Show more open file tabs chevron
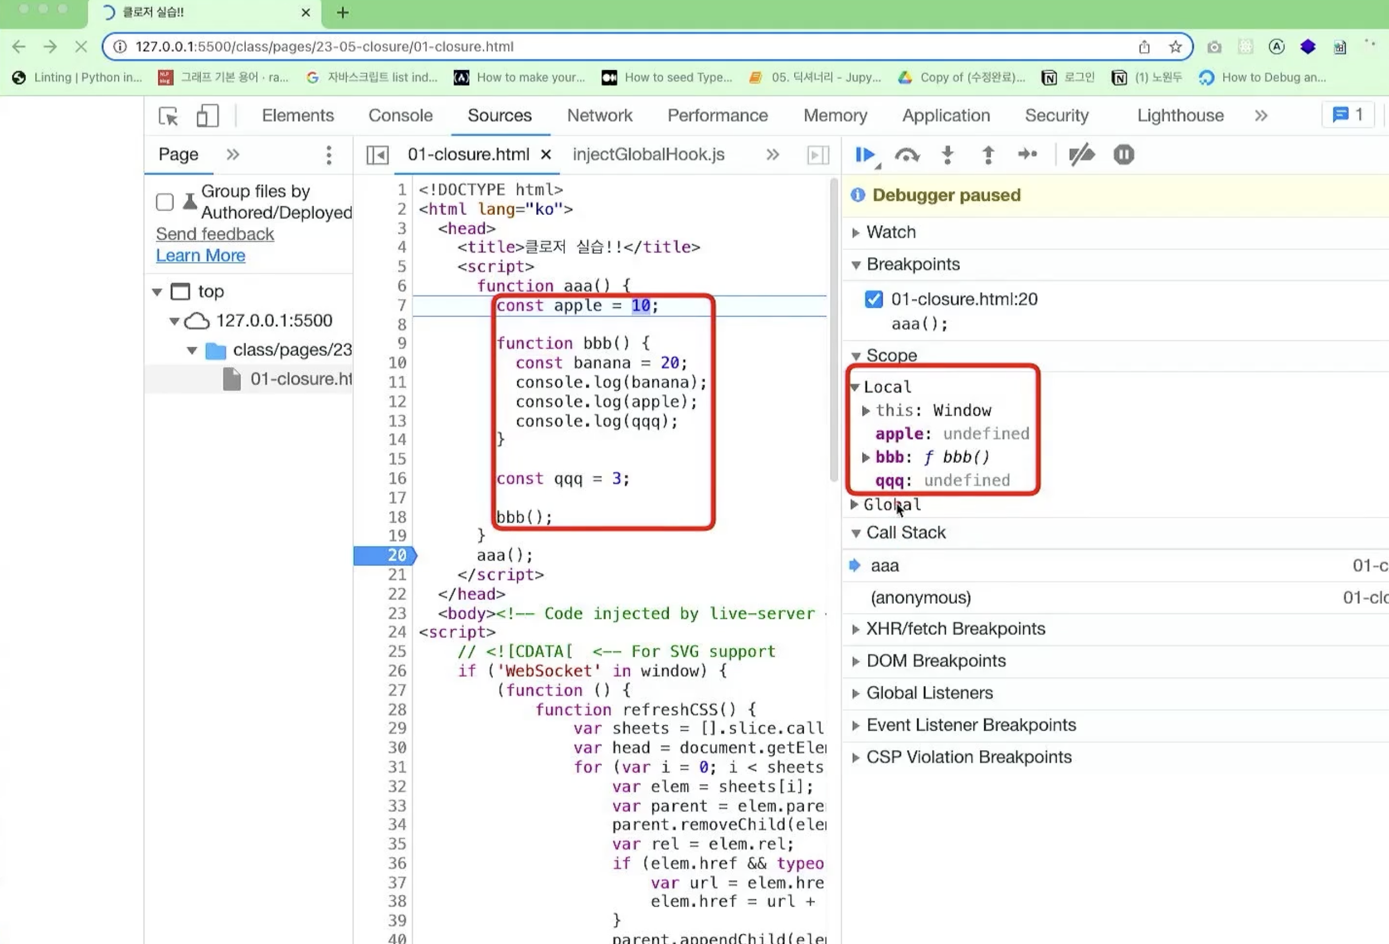This screenshot has height=944, width=1389. pyautogui.click(x=773, y=154)
